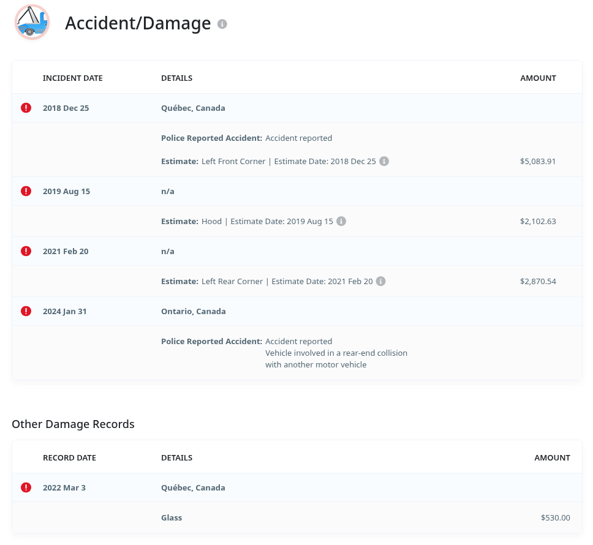
Task: Click red alert icon for 2022 Mar 3
Action: tap(26, 487)
